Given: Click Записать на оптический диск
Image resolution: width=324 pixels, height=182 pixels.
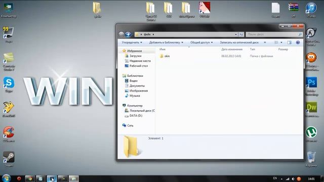Looking at the screenshot, I should pos(239,42).
